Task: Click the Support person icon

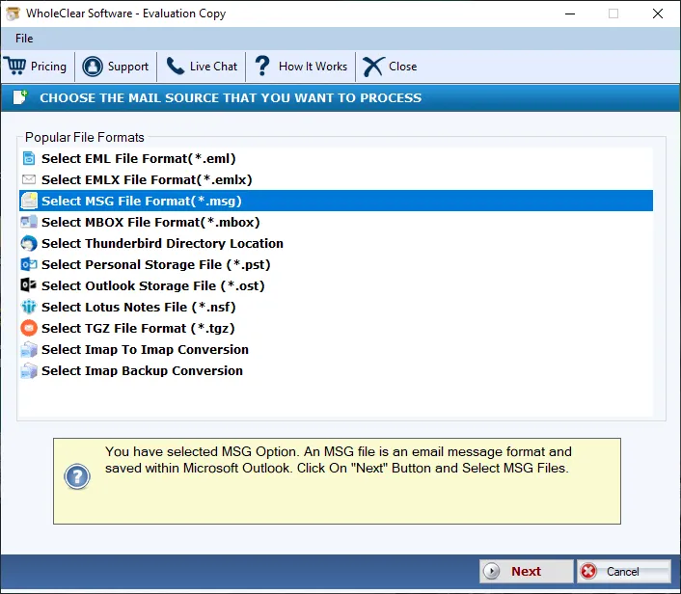Action: 92,67
